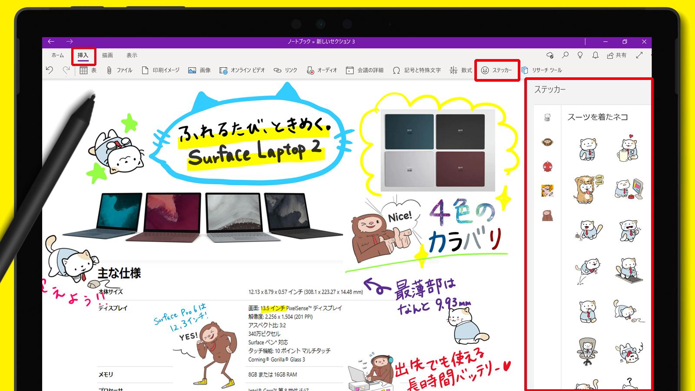Click the 340万ピクセル line

pos(265,334)
